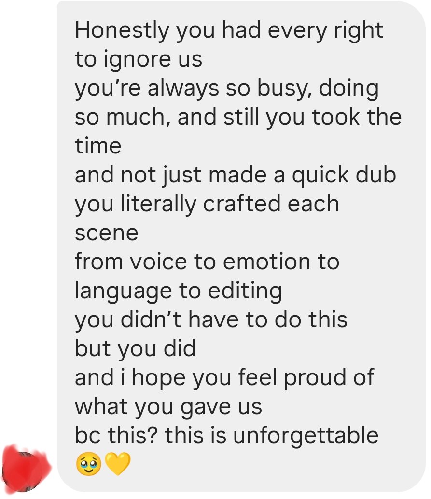
Task: Click 'you literally crafted each' line
Action: [x=207, y=204]
